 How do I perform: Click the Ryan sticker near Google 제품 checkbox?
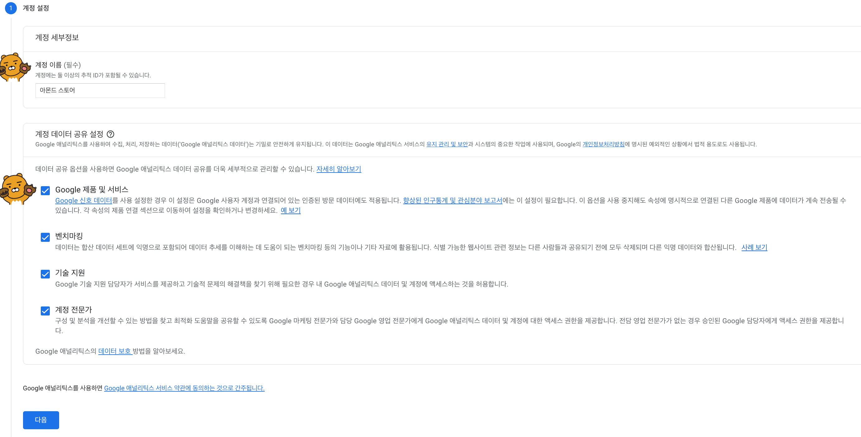click(x=17, y=189)
